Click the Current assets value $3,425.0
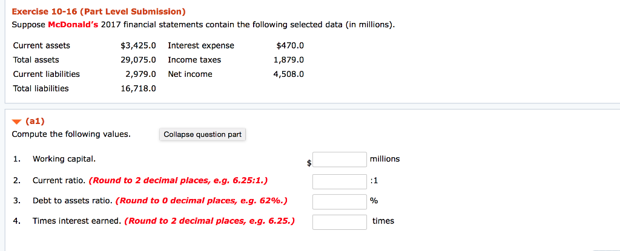The width and height of the screenshot is (620, 251). point(138,45)
